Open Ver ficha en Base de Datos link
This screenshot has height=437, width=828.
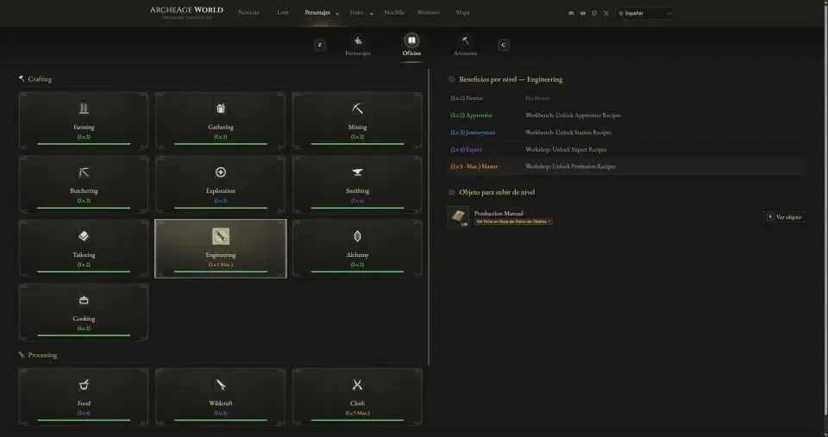[512, 222]
